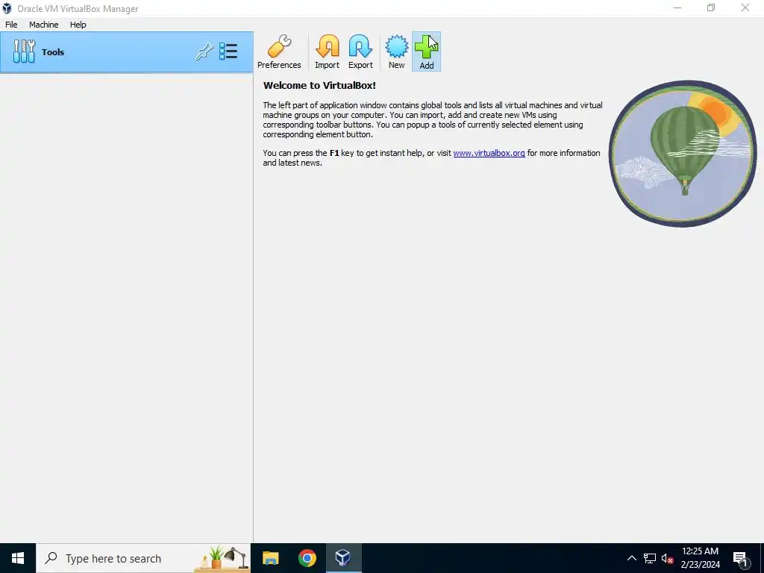Launch Google Chrome from the taskbar

coord(307,558)
